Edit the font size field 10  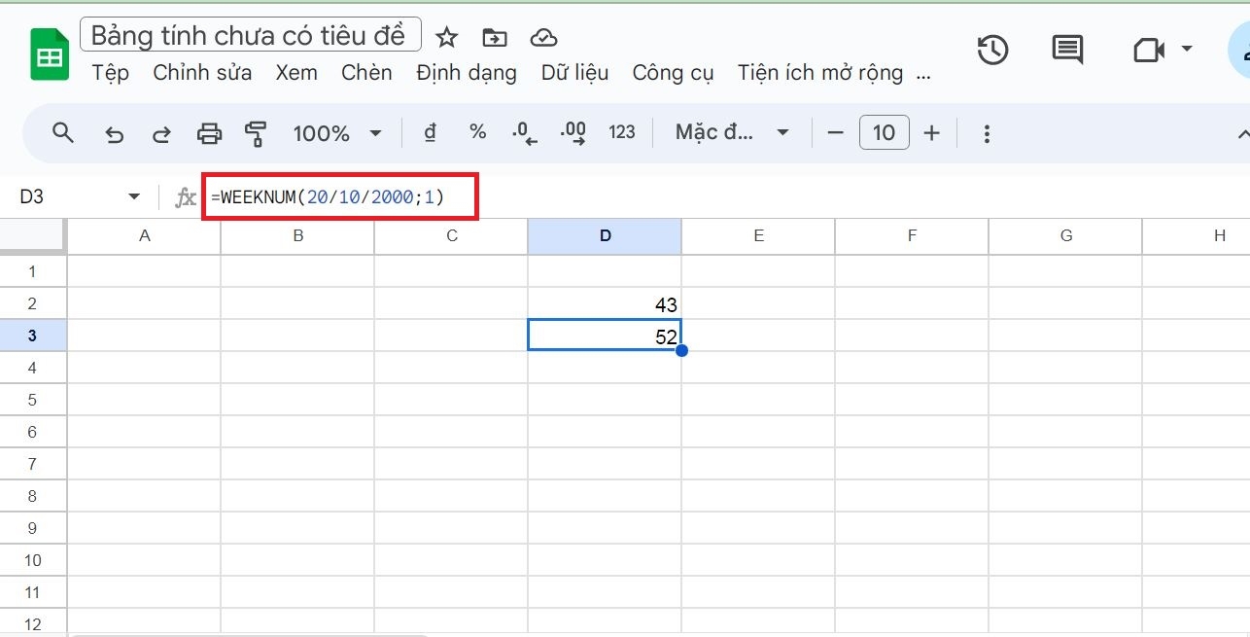pos(884,133)
